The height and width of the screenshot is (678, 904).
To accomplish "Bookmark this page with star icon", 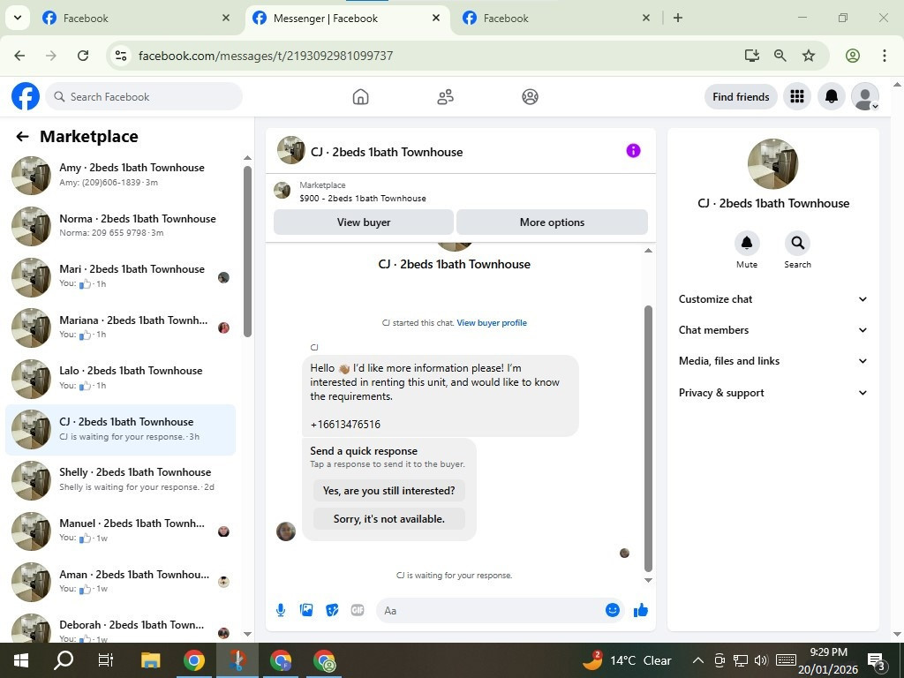I will coord(809,56).
